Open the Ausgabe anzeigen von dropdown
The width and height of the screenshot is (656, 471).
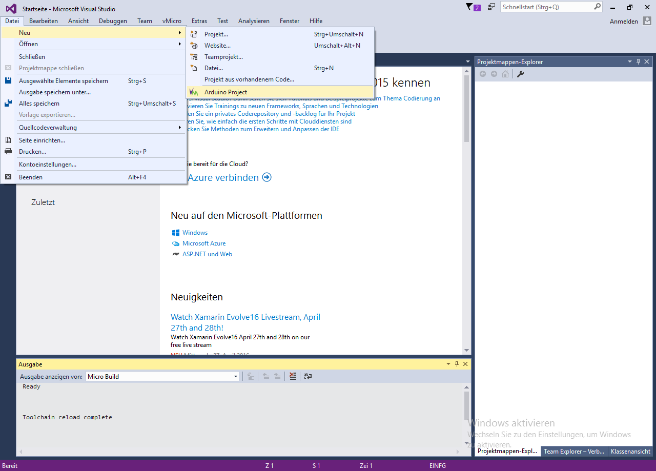click(x=236, y=376)
